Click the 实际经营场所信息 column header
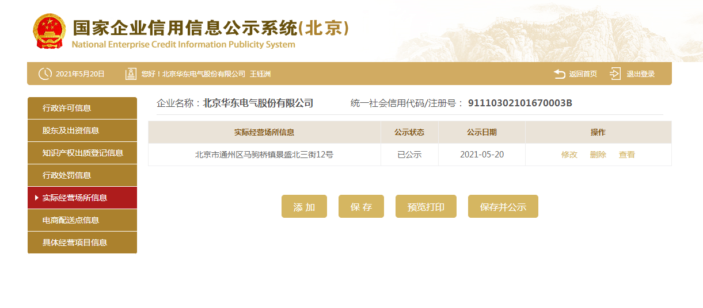Image resolution: width=703 pixels, height=308 pixels. pos(264,132)
